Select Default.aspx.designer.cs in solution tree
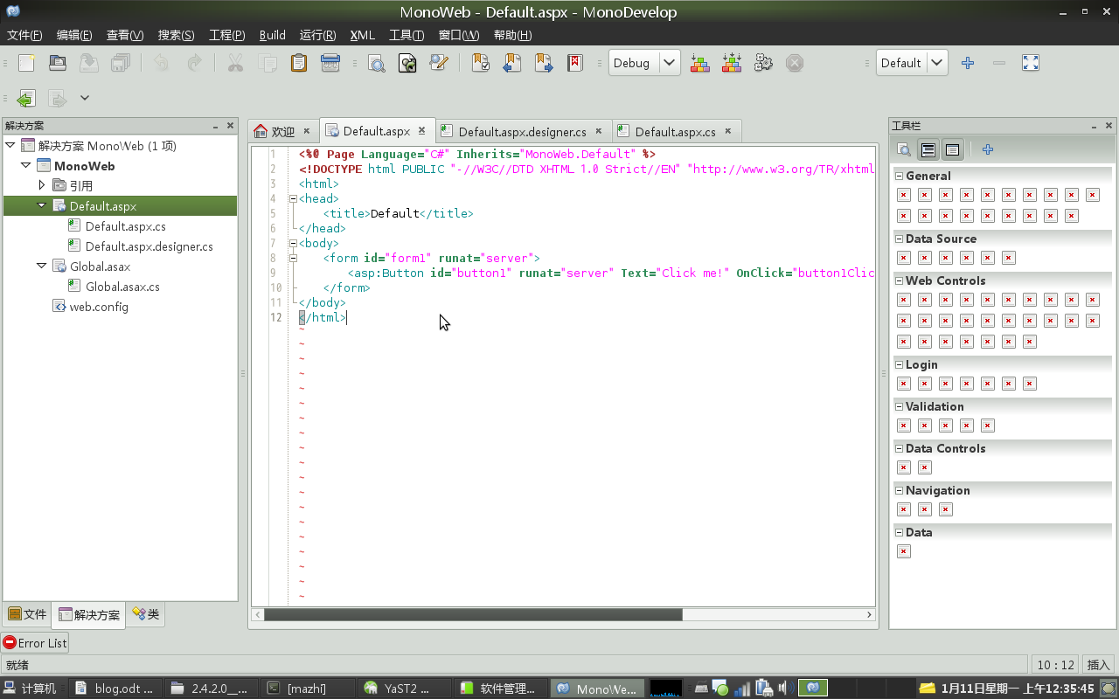1119x699 pixels. coord(149,246)
